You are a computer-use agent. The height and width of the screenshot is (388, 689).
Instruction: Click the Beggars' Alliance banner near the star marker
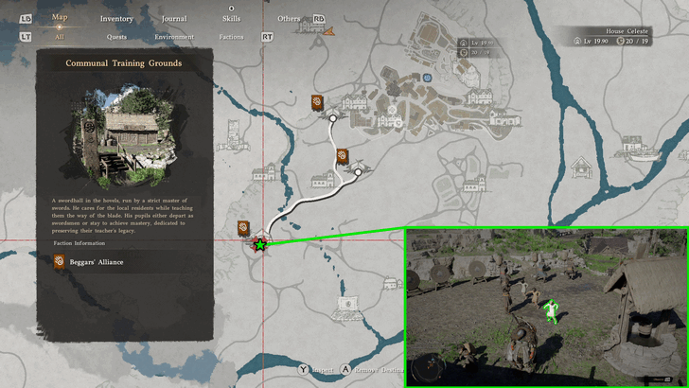click(243, 228)
